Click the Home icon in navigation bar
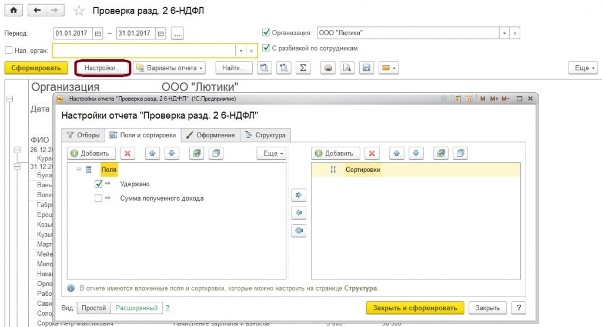 [x=13, y=11]
